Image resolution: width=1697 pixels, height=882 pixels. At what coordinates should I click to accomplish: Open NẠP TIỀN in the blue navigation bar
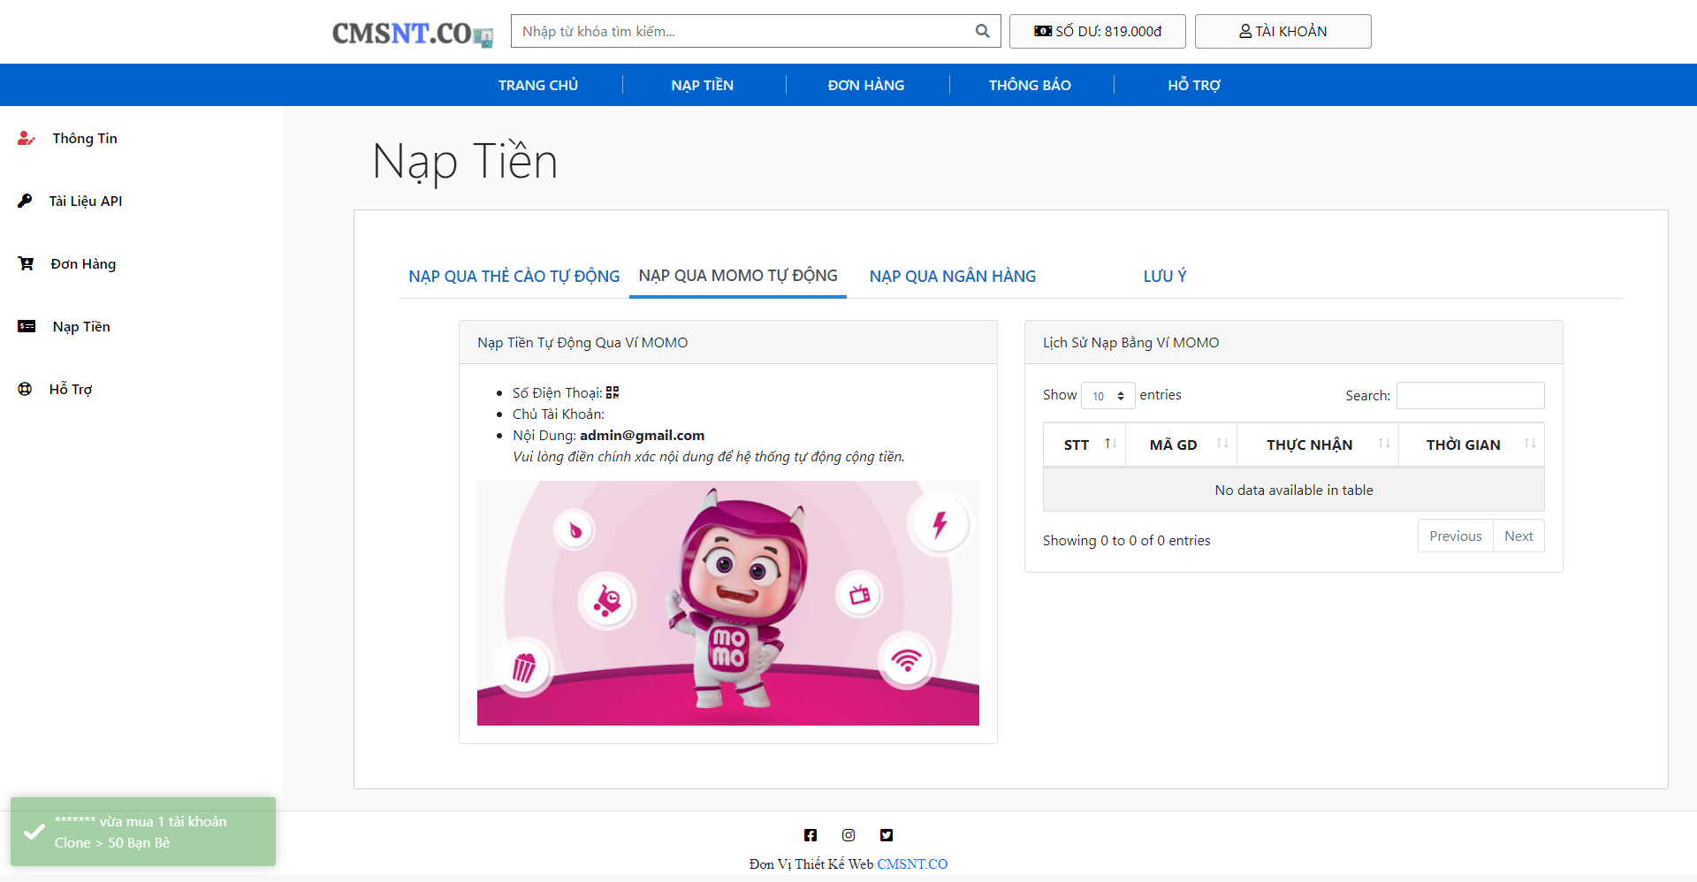coord(703,85)
